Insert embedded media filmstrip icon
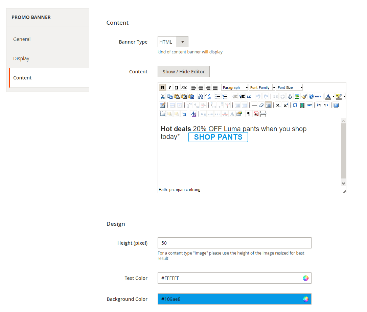The height and width of the screenshot is (312, 367). [302, 105]
